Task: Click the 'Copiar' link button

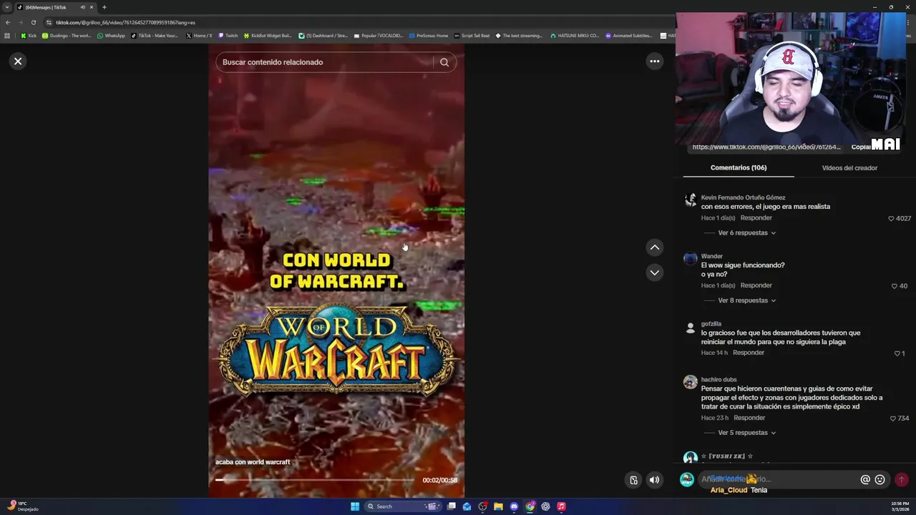Action: pyautogui.click(x=861, y=147)
